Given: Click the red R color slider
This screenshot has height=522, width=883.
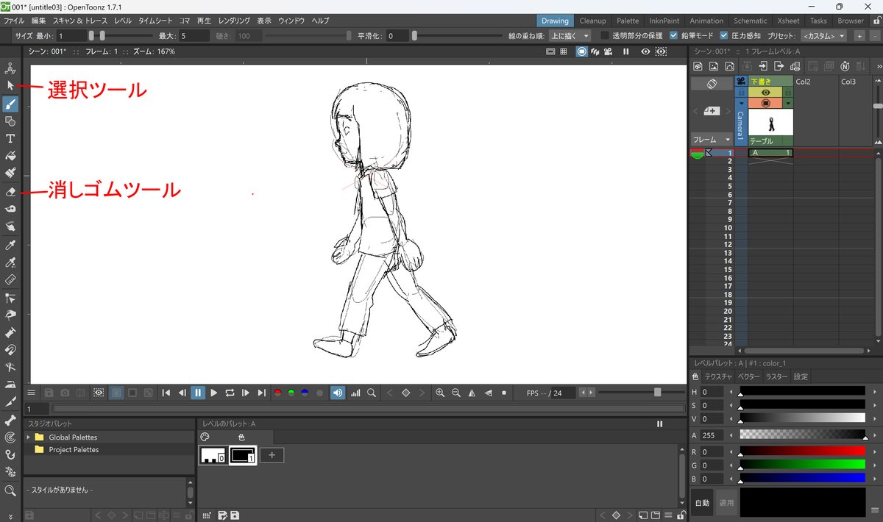Looking at the screenshot, I should pyautogui.click(x=802, y=451).
